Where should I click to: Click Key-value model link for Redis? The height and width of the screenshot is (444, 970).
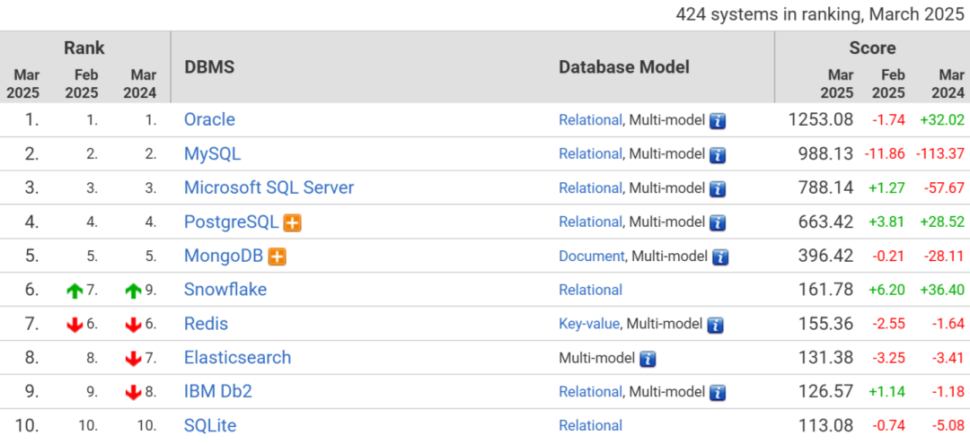588,324
